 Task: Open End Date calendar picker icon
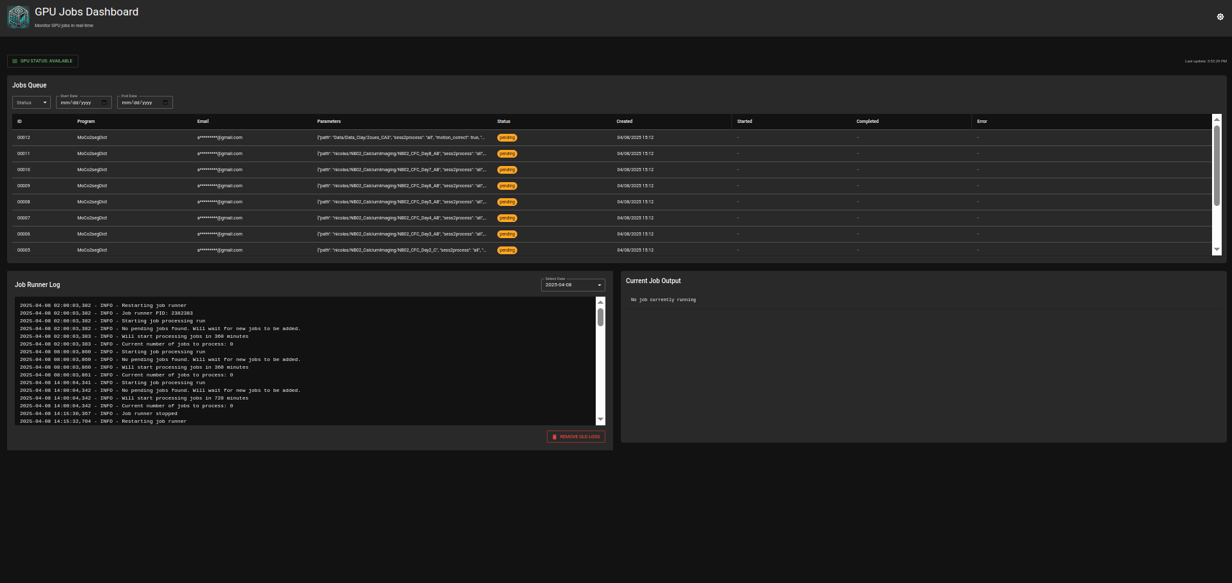(165, 102)
